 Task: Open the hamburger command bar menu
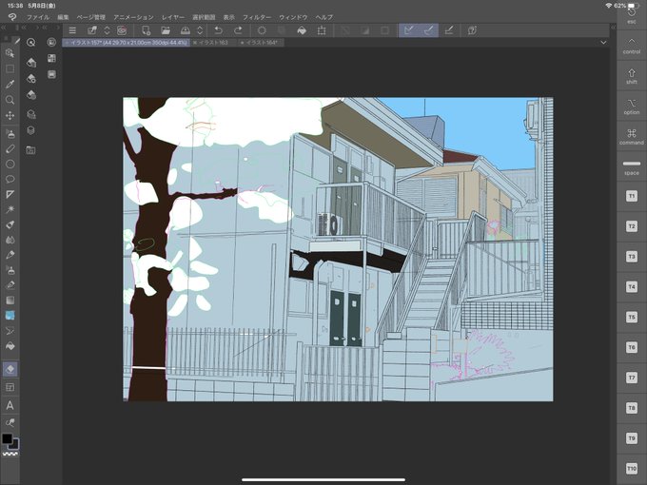click(x=72, y=30)
